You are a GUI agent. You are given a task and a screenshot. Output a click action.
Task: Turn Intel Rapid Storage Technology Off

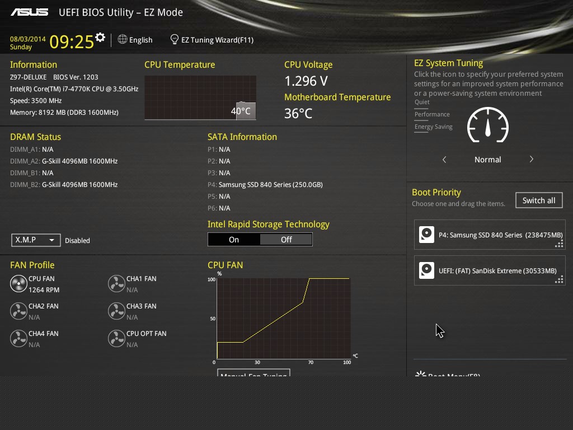[x=286, y=240]
